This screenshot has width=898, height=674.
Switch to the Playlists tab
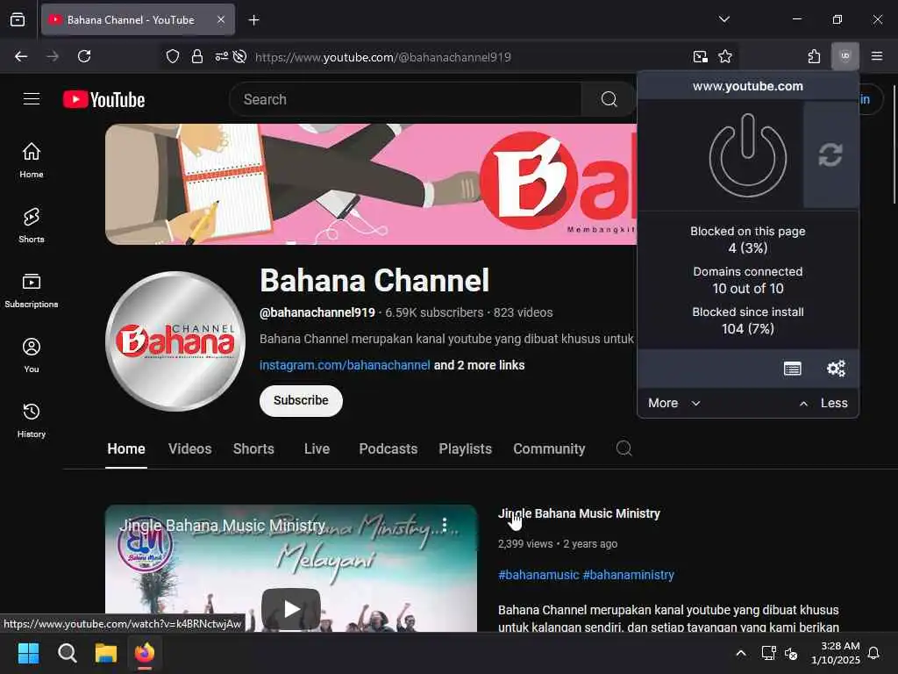pos(465,448)
